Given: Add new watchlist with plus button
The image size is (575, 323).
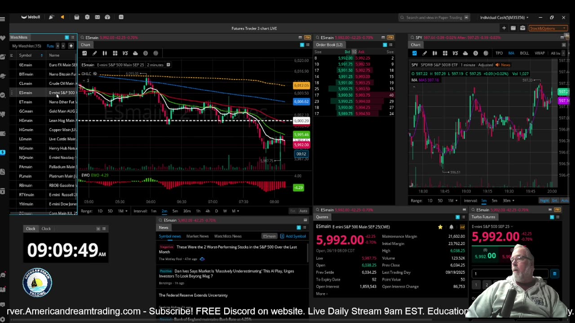Looking at the screenshot, I should tap(71, 46).
